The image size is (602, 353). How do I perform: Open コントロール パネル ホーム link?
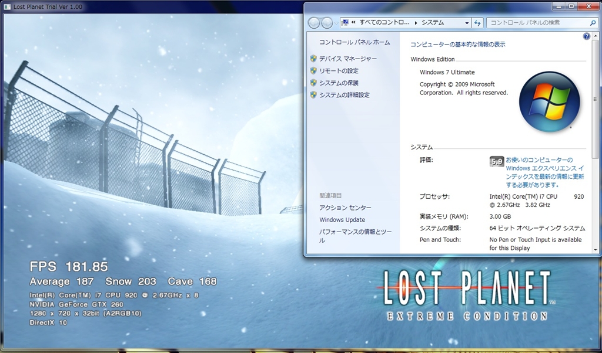[354, 42]
